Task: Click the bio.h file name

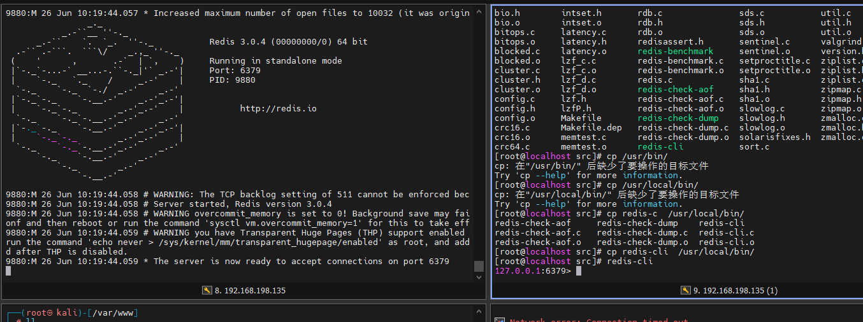Action: (507, 13)
